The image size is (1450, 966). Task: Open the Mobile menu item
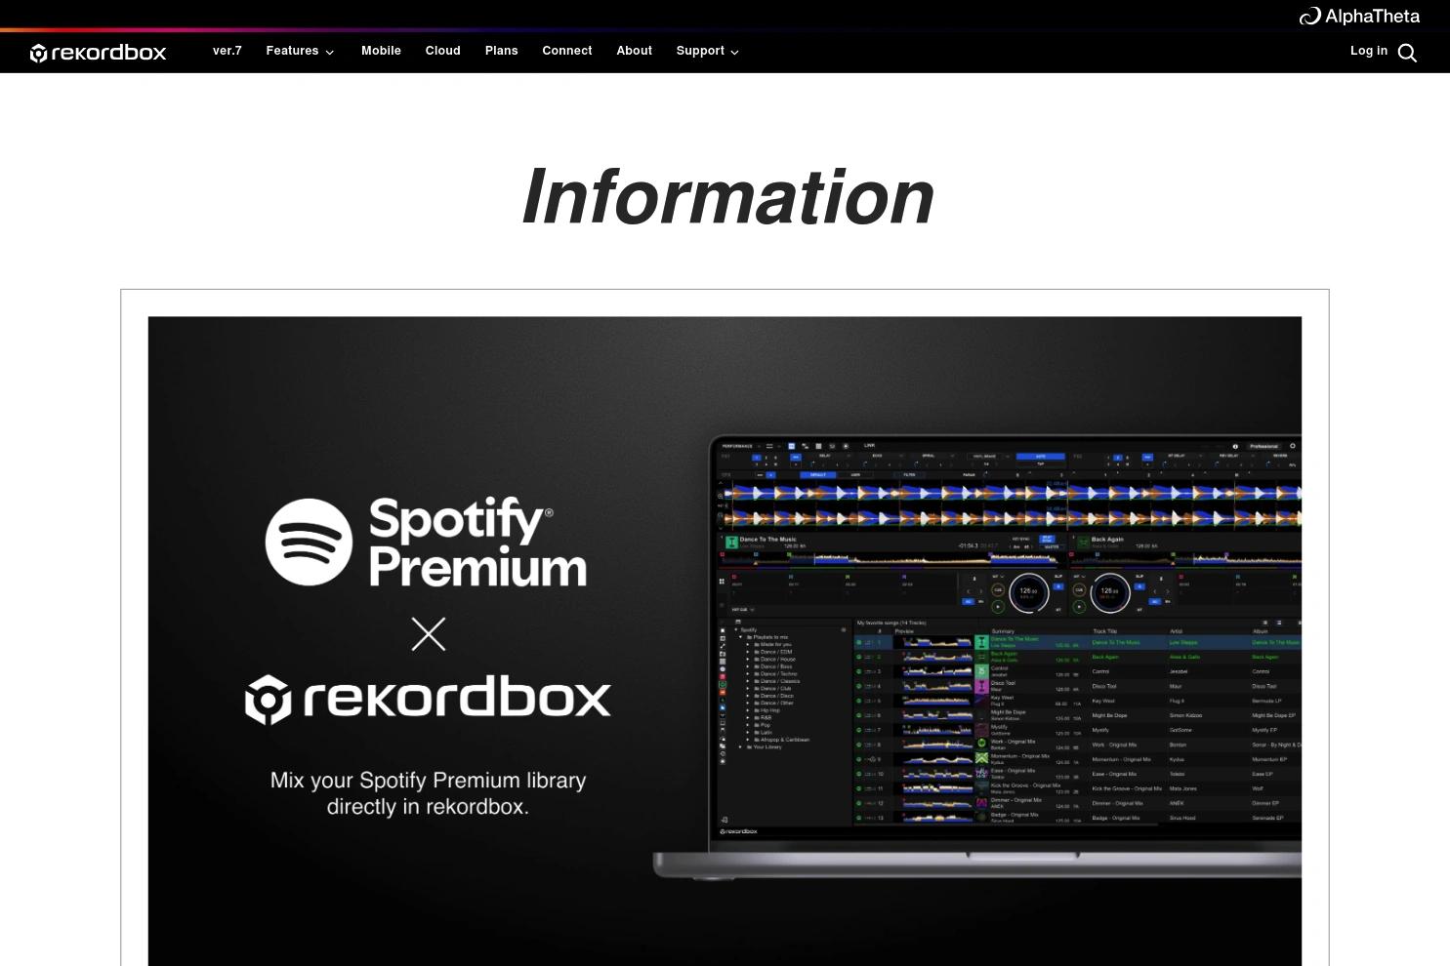(381, 51)
